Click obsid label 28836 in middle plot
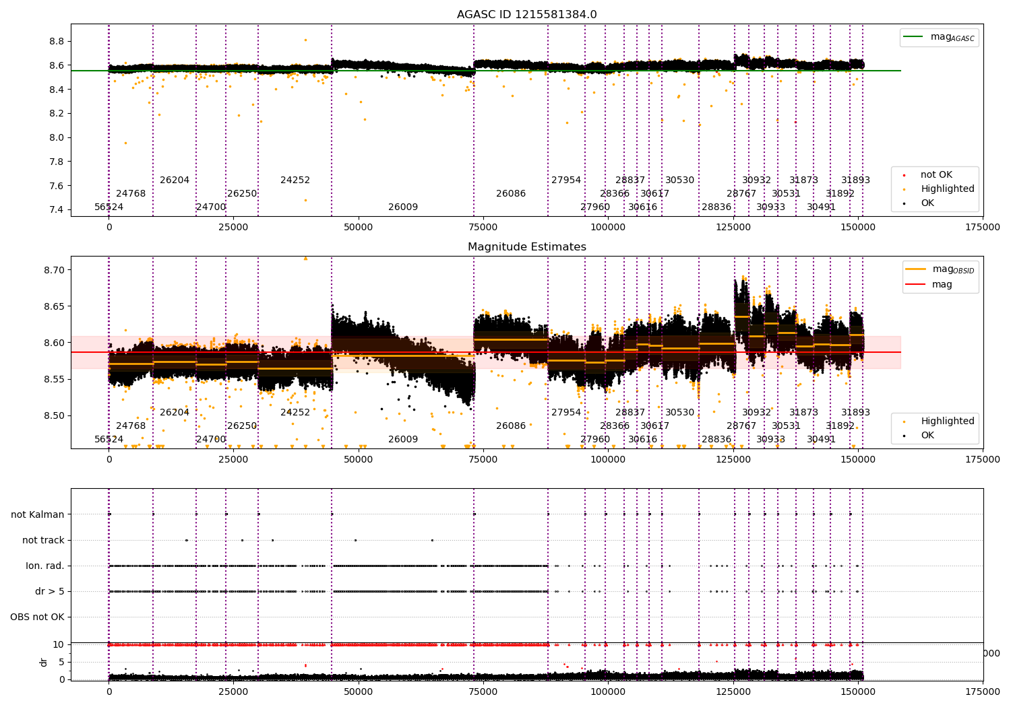The image size is (1011, 707). point(716,439)
